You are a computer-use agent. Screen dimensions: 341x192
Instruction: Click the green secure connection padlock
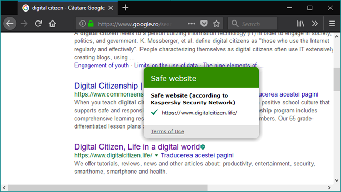[91, 24]
